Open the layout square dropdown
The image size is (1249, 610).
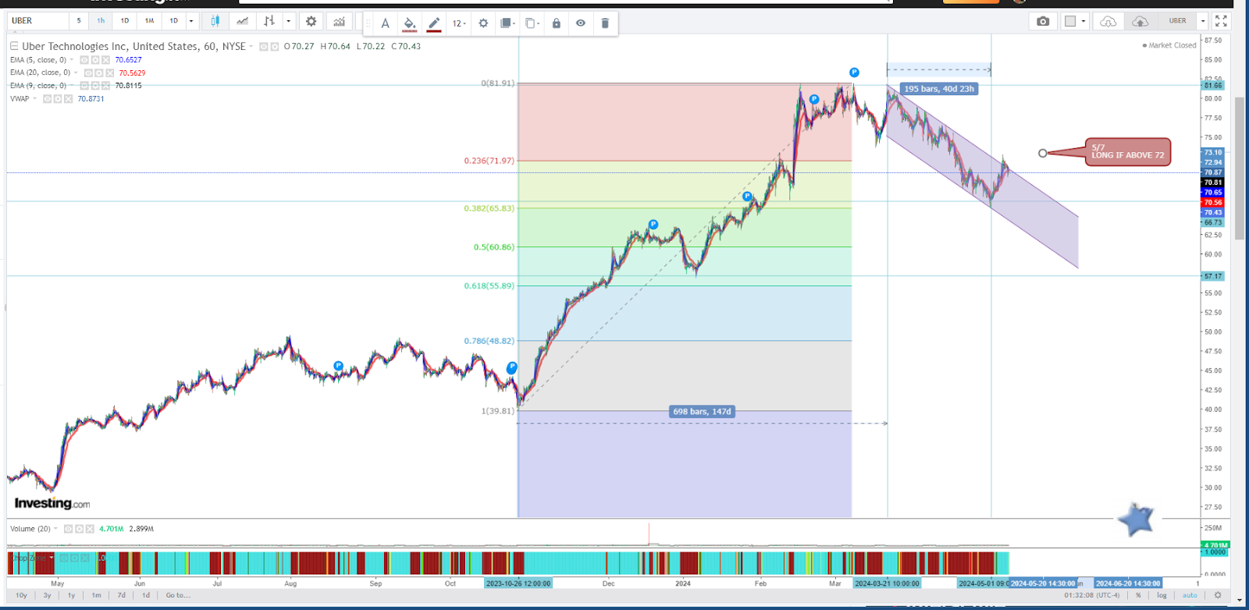pyautogui.click(x=1076, y=21)
